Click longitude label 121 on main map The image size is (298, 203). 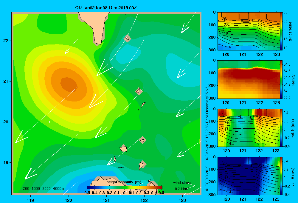pyautogui.click(x=106, y=200)
